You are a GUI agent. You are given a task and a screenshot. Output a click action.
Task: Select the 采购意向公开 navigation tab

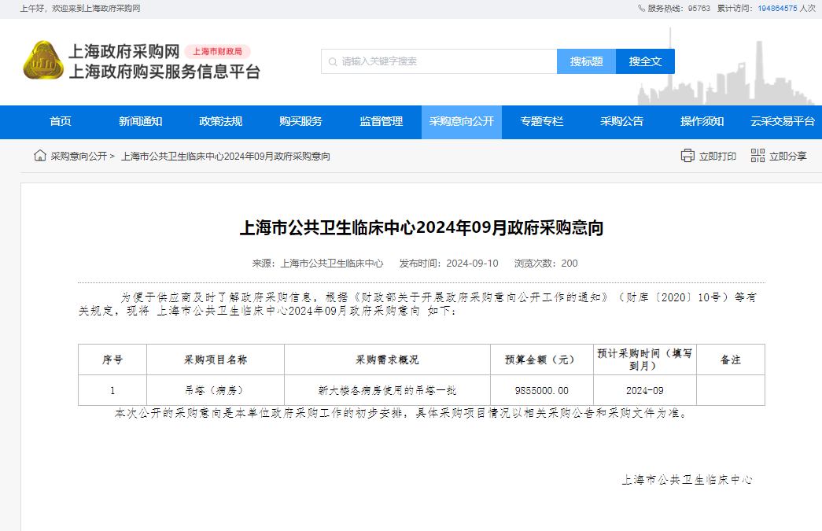click(x=461, y=122)
